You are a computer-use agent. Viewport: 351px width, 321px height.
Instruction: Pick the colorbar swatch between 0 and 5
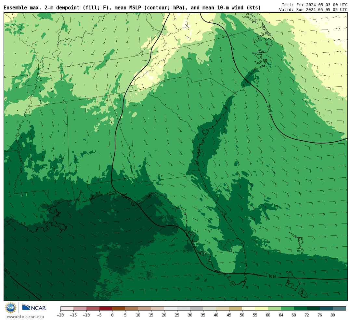[119, 309]
